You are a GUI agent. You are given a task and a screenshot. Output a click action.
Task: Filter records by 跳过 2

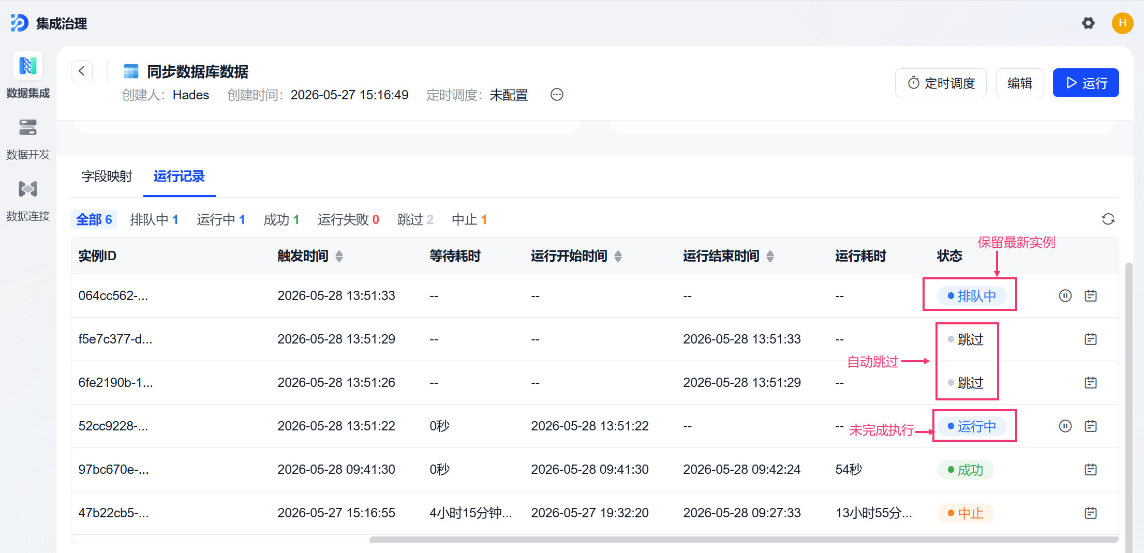(415, 220)
